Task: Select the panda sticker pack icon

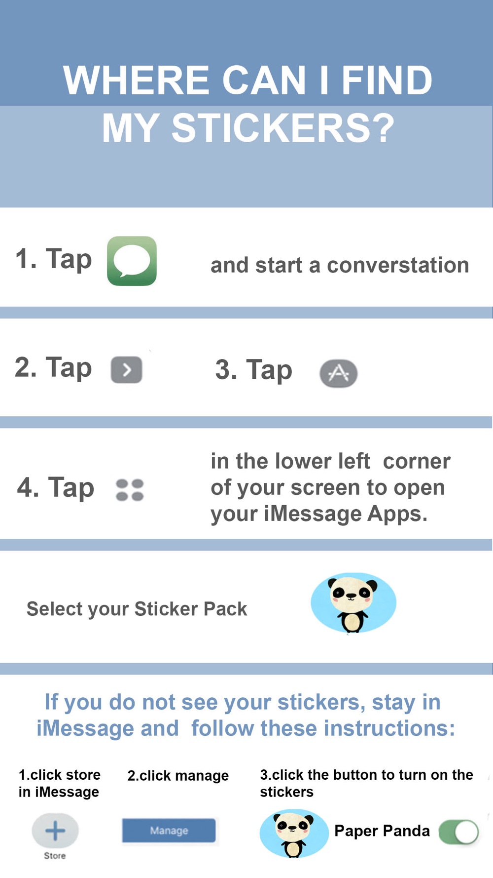Action: 353,603
